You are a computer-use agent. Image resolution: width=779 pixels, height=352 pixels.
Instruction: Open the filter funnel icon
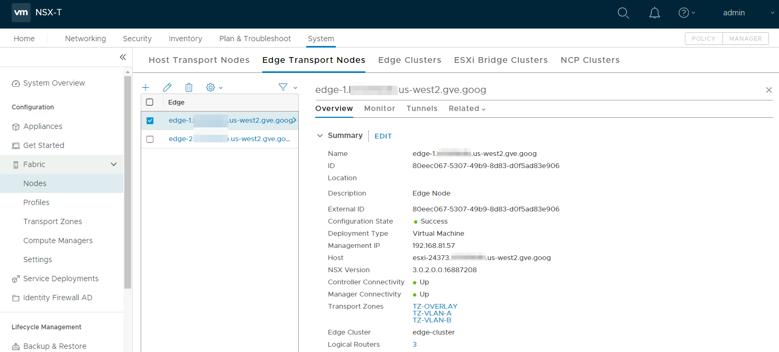click(x=283, y=87)
